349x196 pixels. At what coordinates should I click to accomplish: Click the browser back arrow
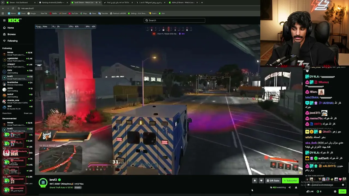click(x=3, y=8)
